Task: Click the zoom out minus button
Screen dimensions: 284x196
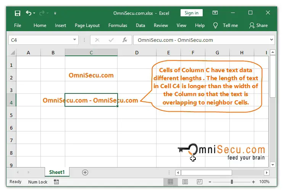Action: [x=210, y=182]
